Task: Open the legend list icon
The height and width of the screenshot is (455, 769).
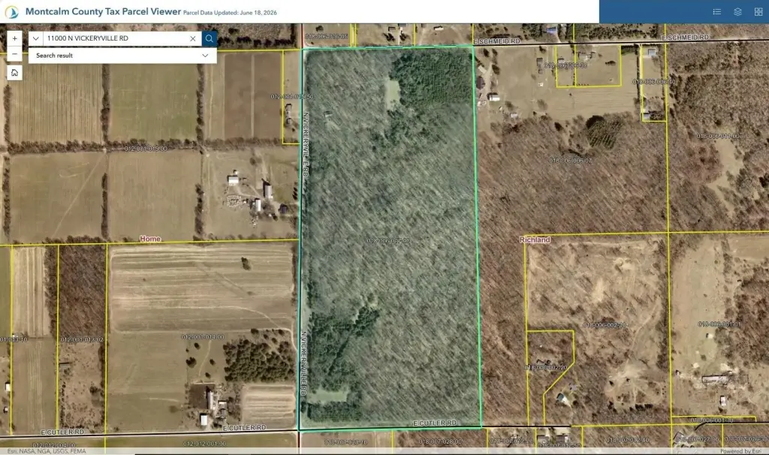Action: [717, 12]
